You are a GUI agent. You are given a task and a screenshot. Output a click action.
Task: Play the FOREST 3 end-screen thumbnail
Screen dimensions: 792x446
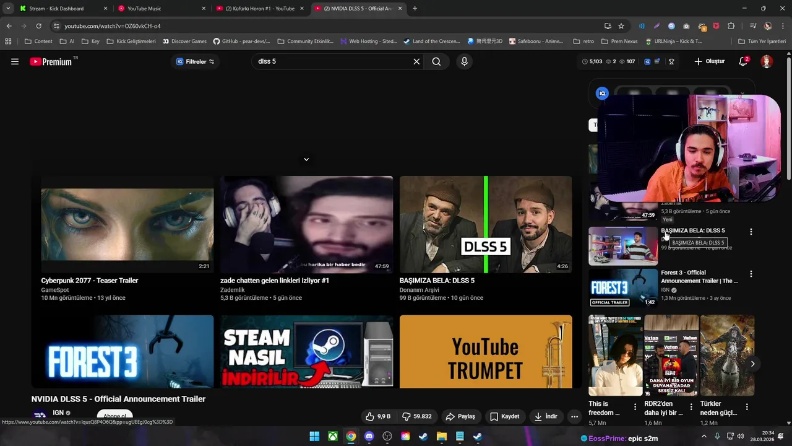tap(123, 351)
